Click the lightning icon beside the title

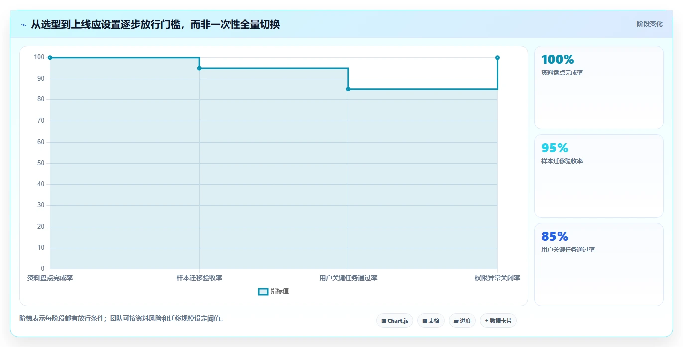coord(24,25)
